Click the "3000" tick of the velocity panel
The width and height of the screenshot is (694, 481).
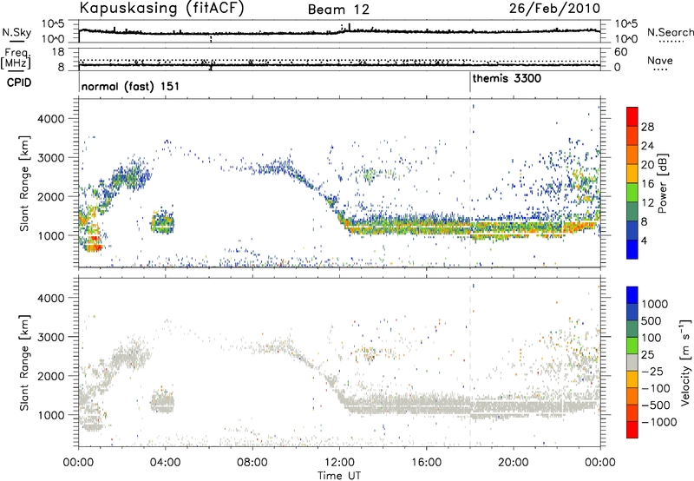tap(51, 337)
